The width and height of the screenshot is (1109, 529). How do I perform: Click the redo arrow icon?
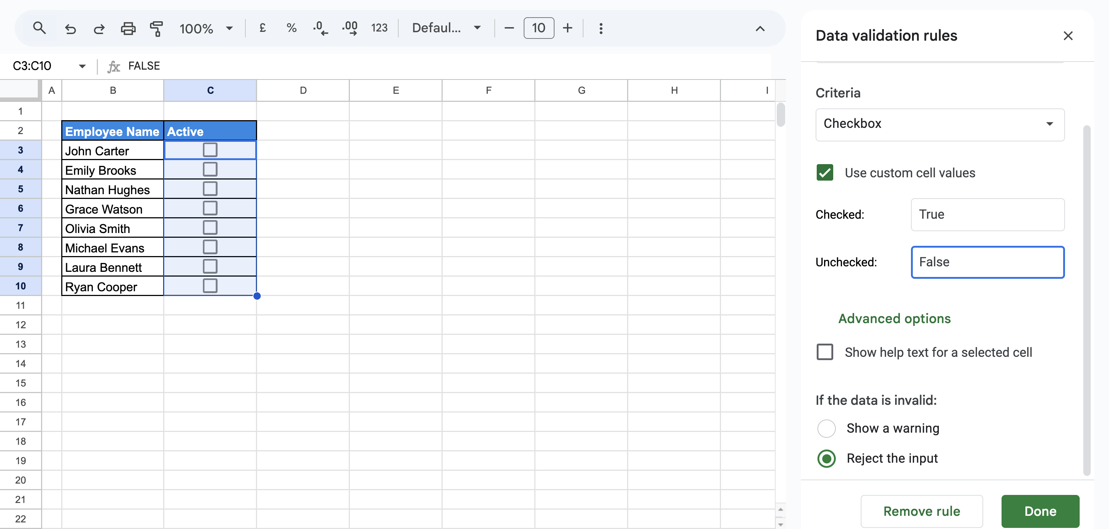99,29
